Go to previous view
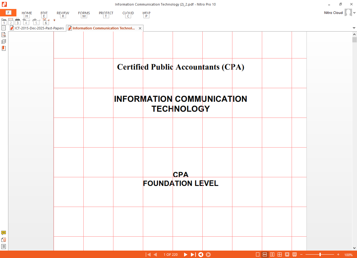 [201, 255]
